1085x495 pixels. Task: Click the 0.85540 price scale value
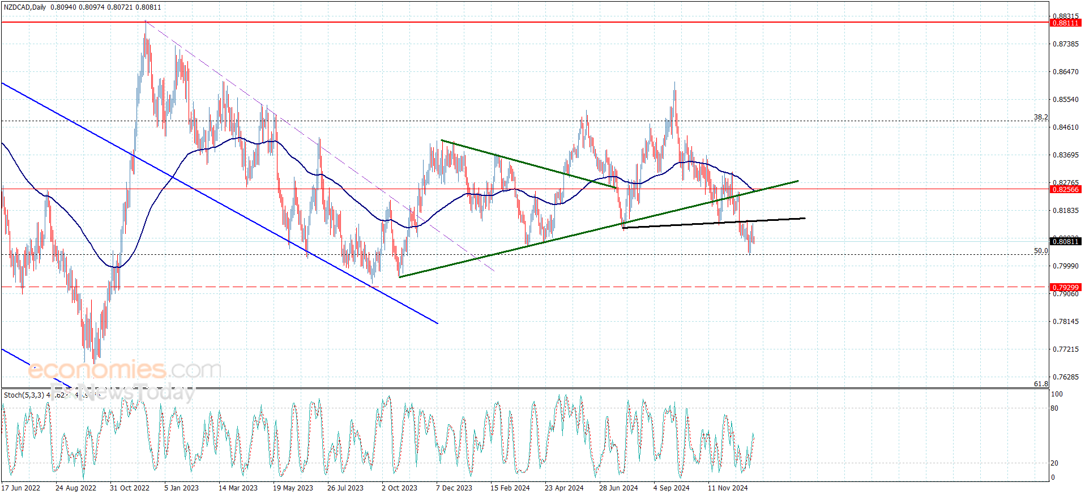coord(1065,100)
